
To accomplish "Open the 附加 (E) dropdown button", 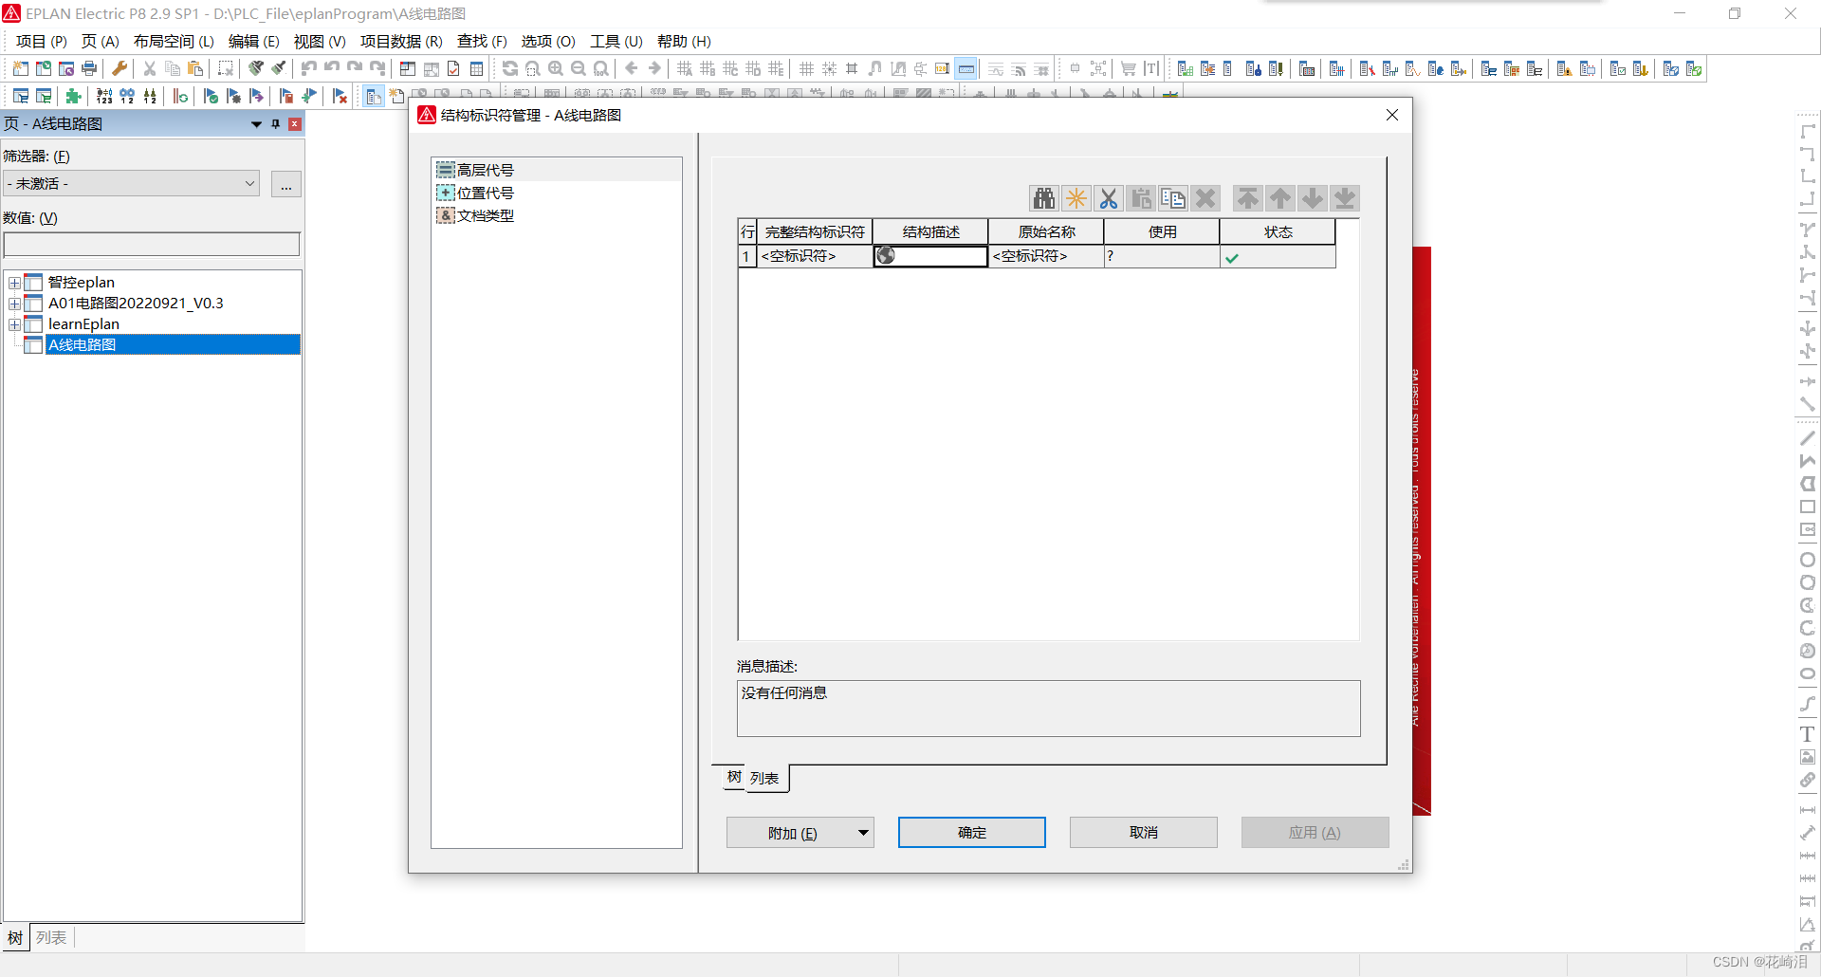I will [800, 833].
